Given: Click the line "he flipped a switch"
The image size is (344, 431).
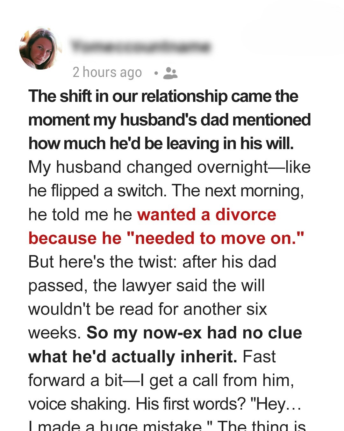Looking at the screenshot, I should pyautogui.click(x=166, y=191).
